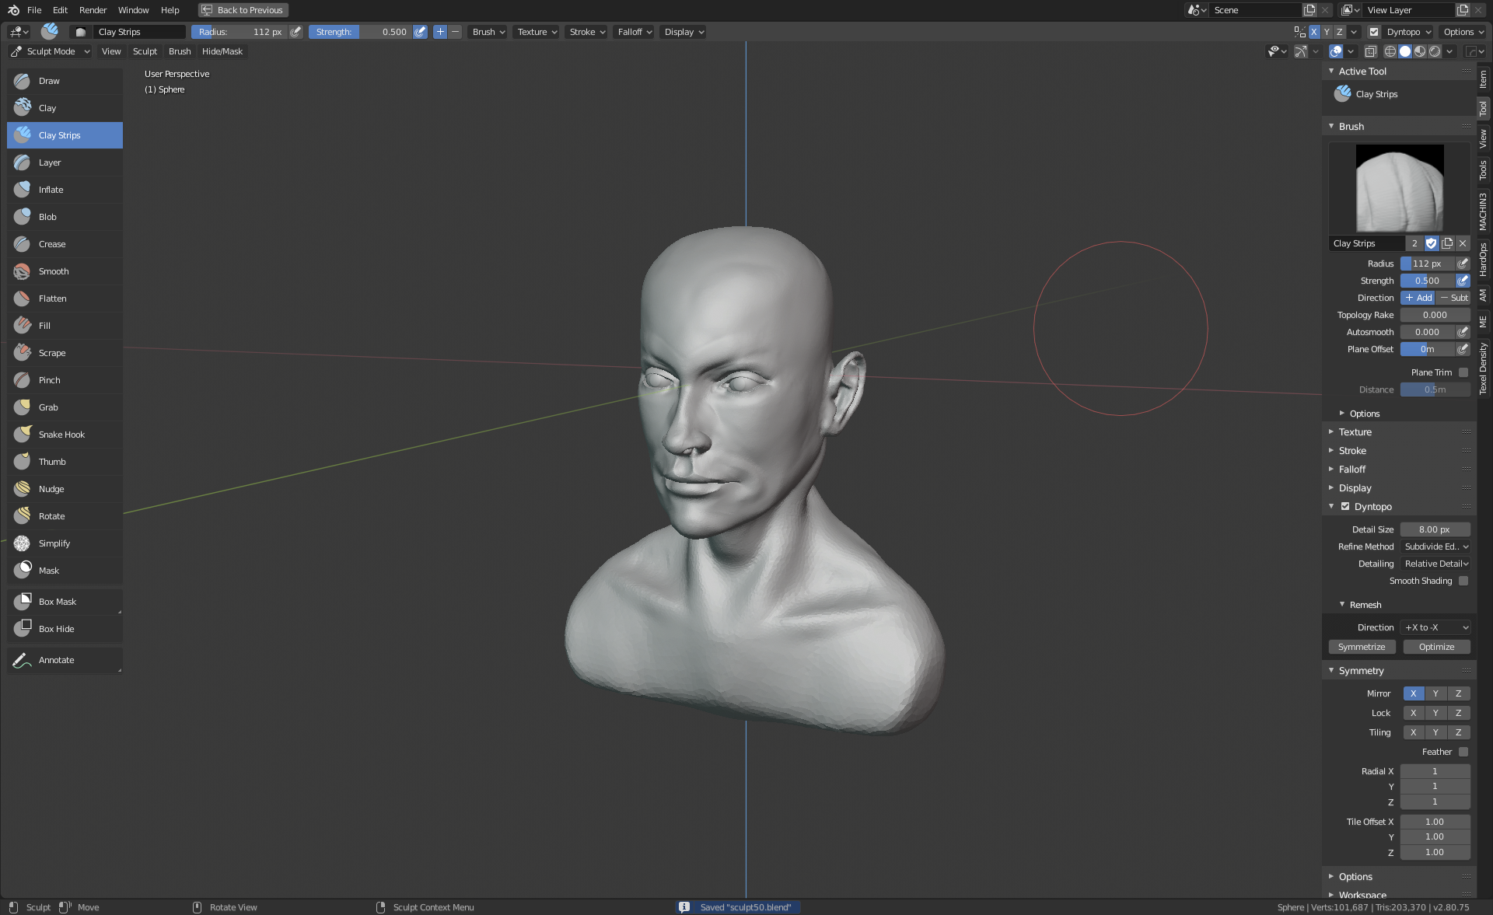Screen dimensions: 1493x915
Task: Activate the Box Mask tool
Action: tap(58, 602)
